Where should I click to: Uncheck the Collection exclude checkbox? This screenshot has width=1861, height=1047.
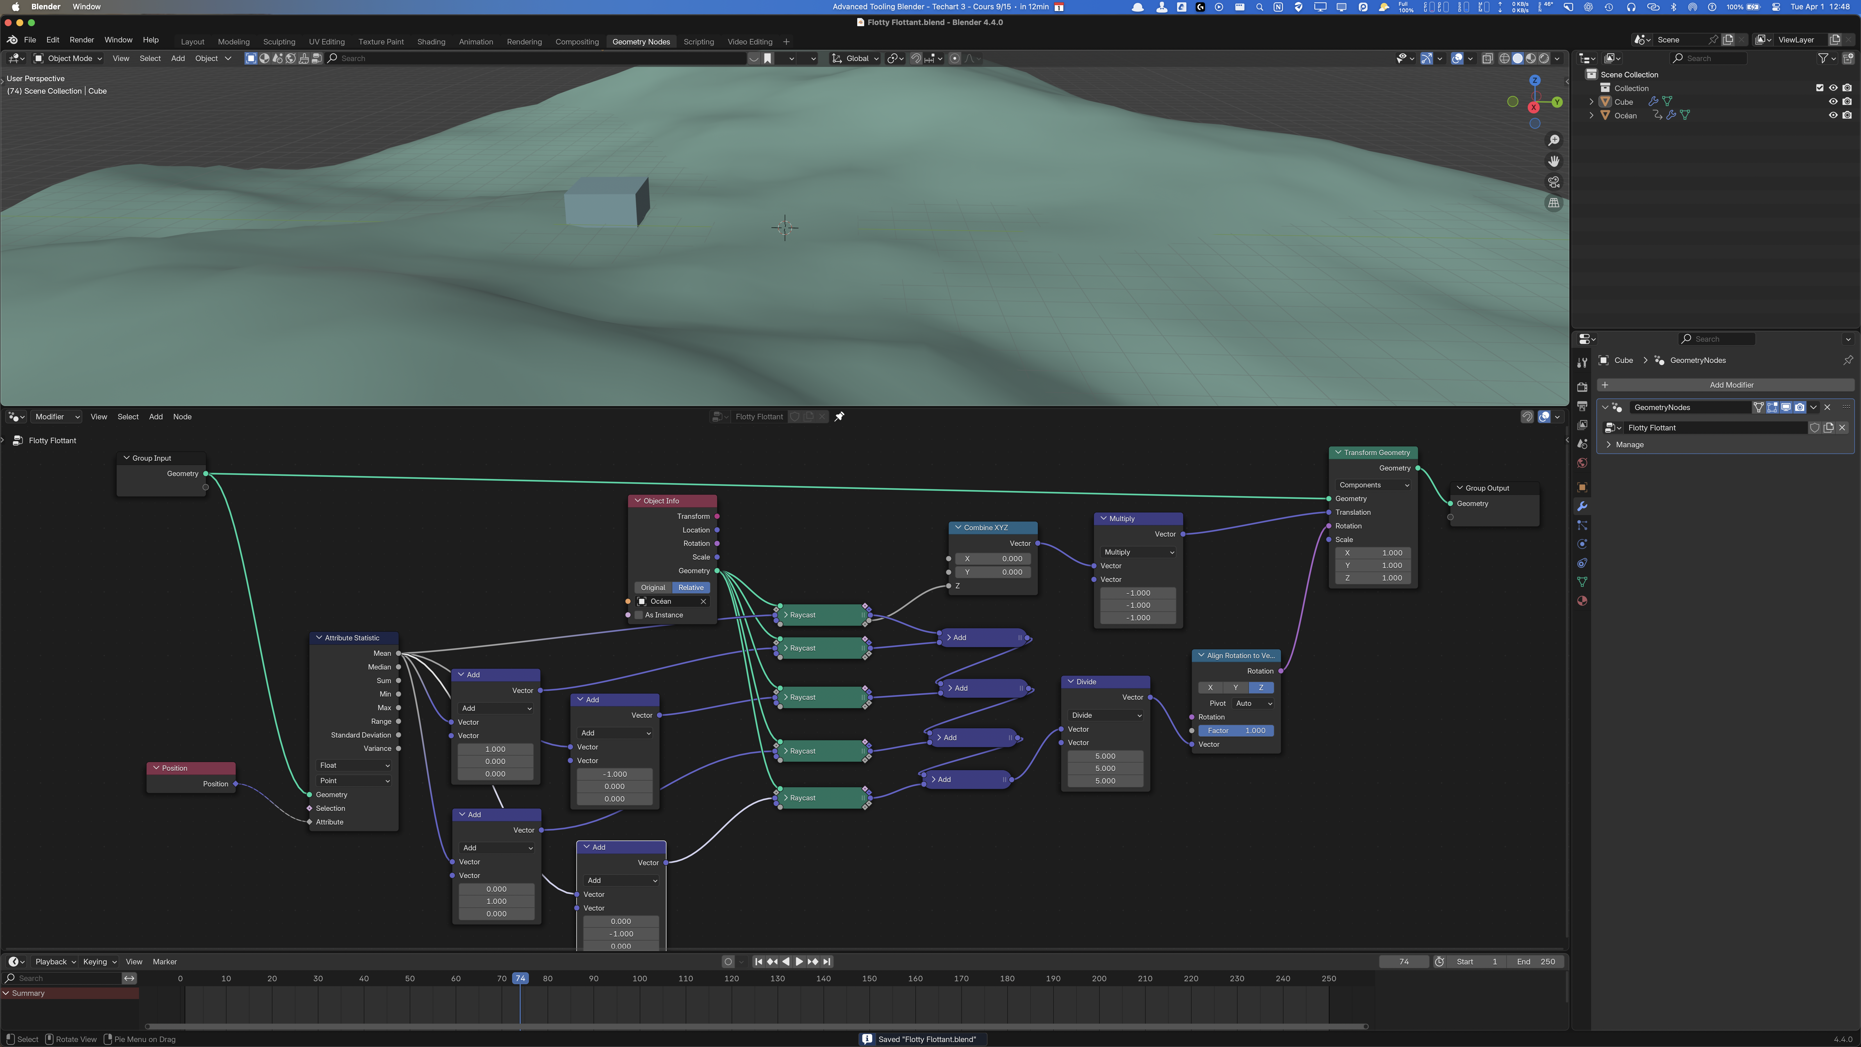pyautogui.click(x=1820, y=88)
